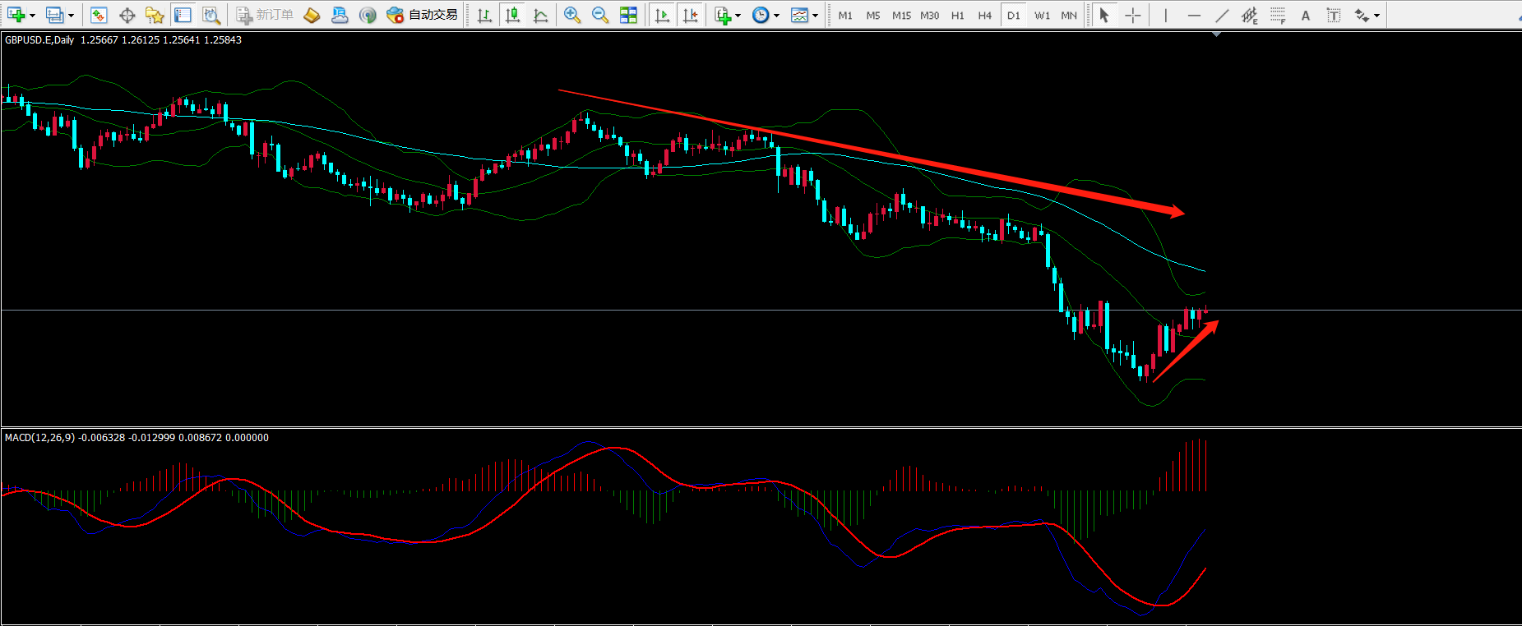Zoom in on the chart
1522x626 pixels.
572,15
